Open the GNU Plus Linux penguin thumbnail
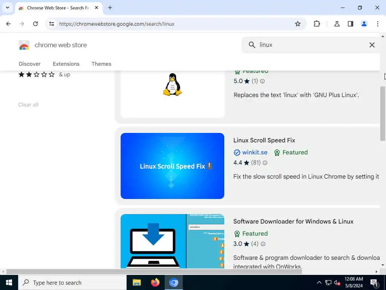 coord(172,94)
